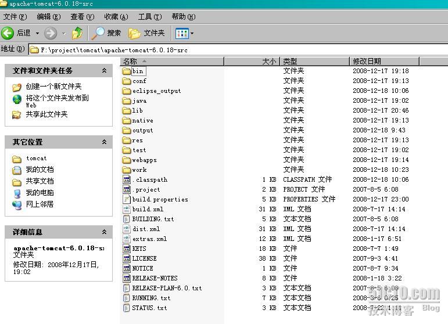Open the 文件(F) menu
Screen dimensions: 448x324
[15, 17]
